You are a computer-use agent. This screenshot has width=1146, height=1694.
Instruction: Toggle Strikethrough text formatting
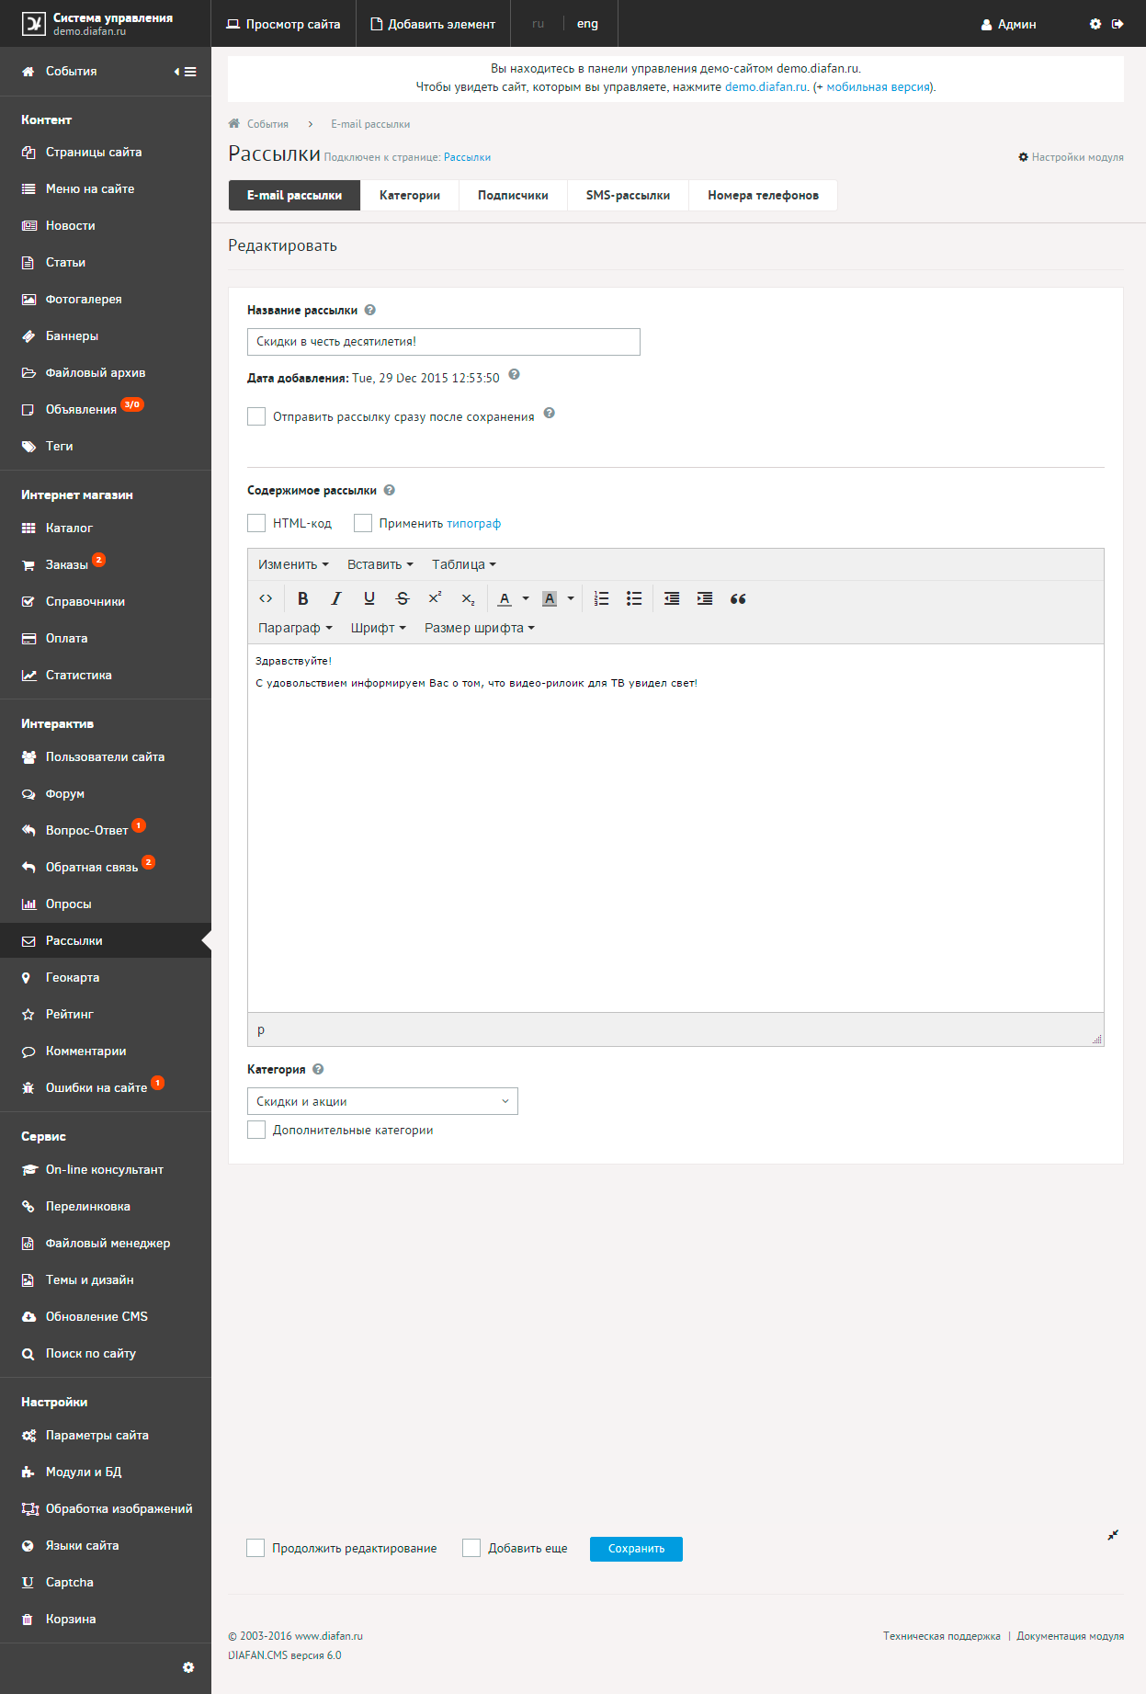(402, 598)
